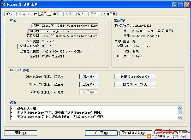
Task: Click the device name Intel(R) 82865G text
Action: coord(69,26)
